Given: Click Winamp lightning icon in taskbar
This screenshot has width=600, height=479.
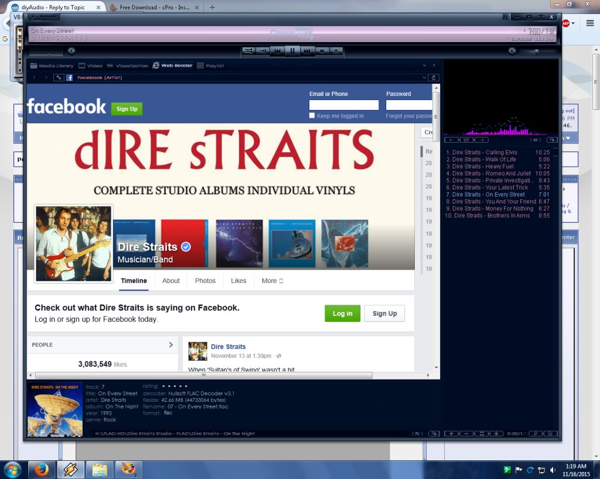Looking at the screenshot, I should coord(70,470).
